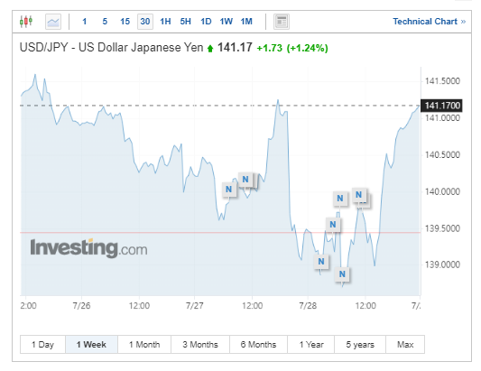Switch to the 5H interval

[186, 22]
